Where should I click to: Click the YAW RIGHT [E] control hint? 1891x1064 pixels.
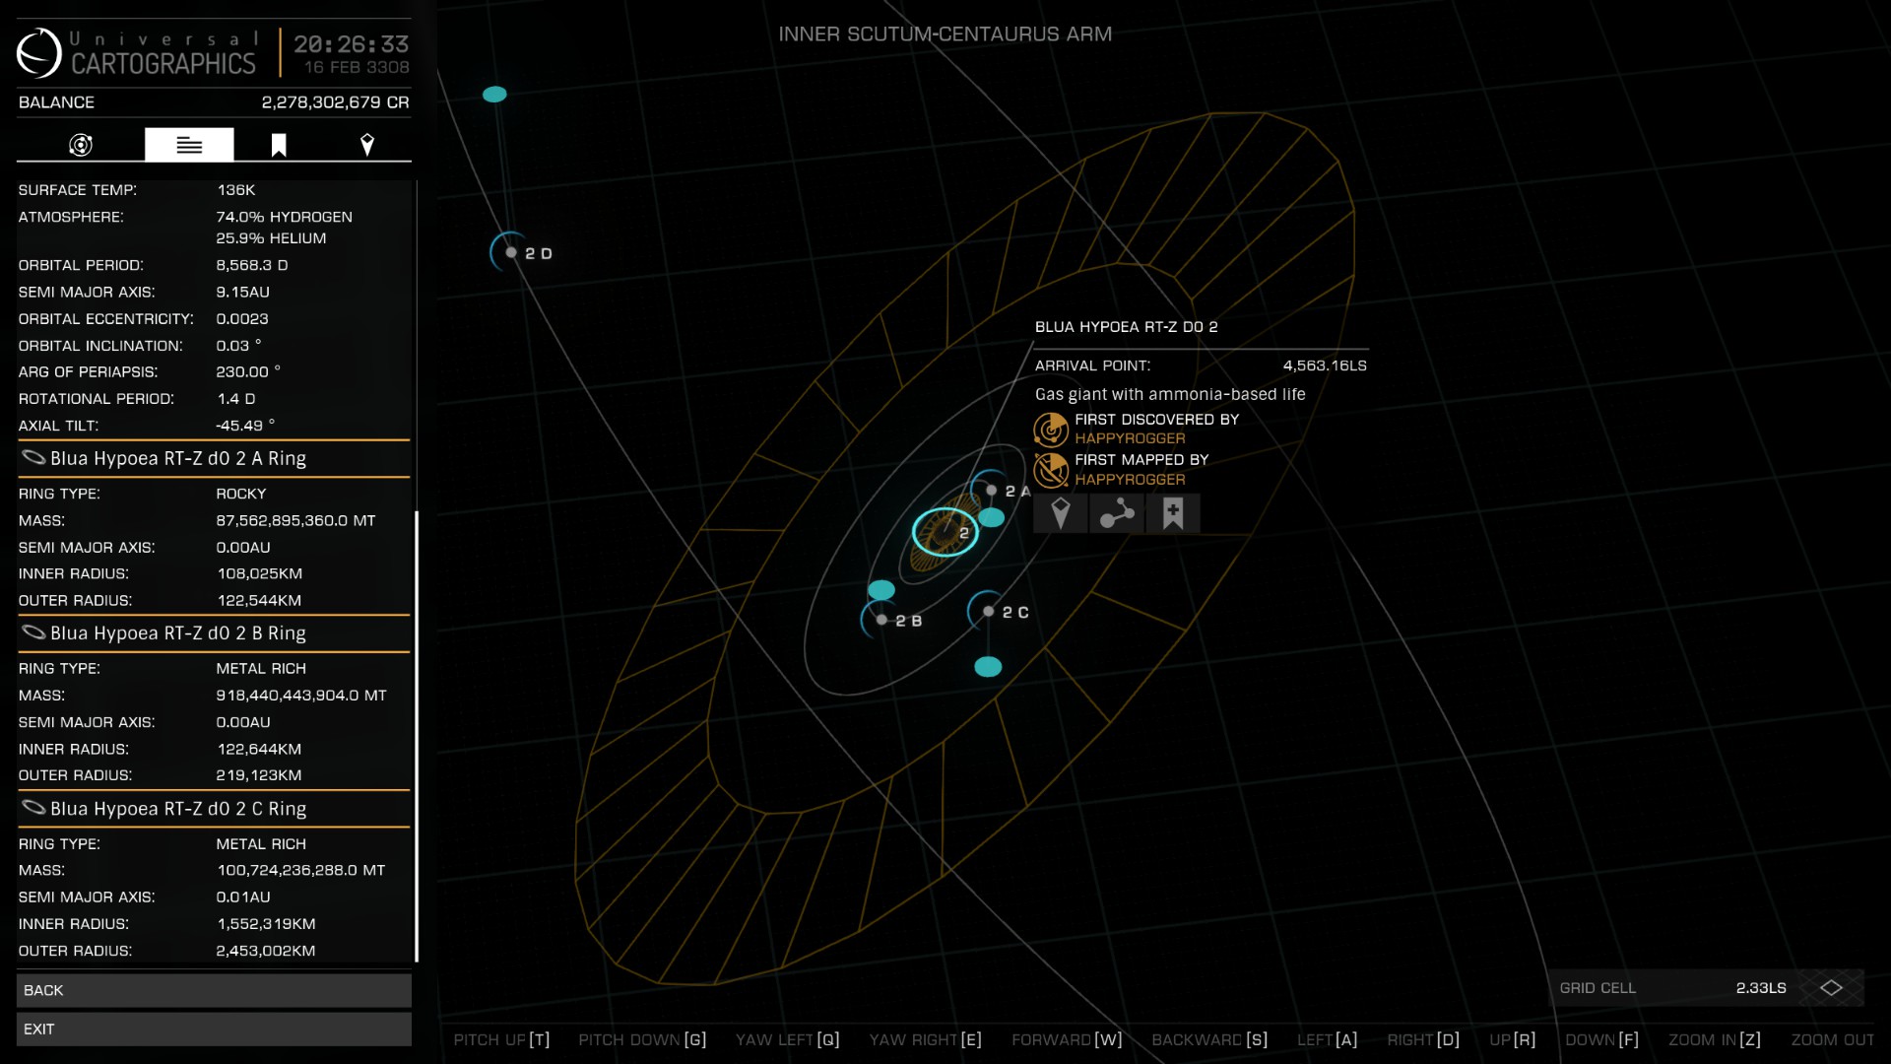click(x=925, y=1039)
